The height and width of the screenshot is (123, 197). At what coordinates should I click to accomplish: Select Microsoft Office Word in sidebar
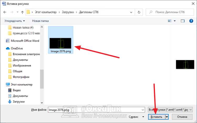coord(25,41)
